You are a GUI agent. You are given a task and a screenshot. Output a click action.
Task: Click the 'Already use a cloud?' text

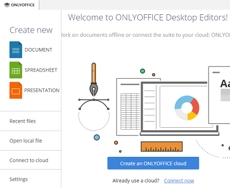pos(136,180)
